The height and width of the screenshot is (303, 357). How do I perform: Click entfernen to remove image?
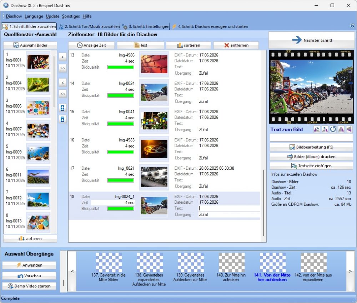[x=236, y=45]
